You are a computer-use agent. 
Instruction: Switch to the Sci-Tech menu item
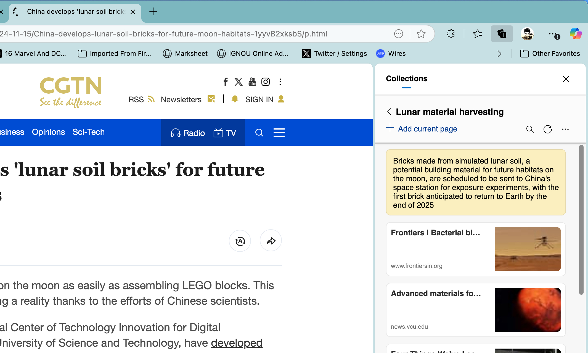(89, 132)
